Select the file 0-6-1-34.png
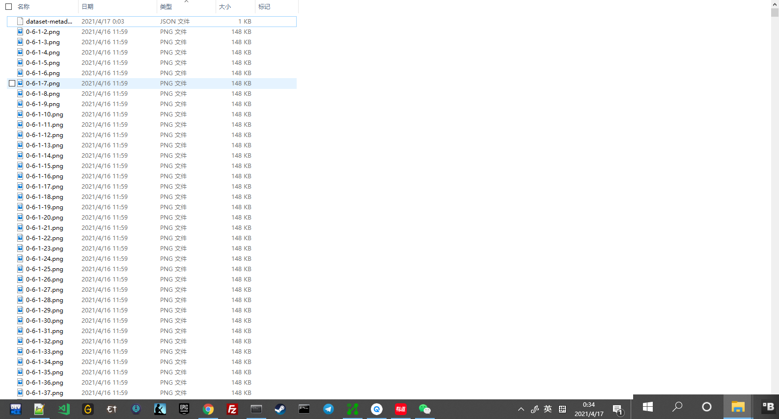Screen dimensions: 779x419 click(x=45, y=362)
